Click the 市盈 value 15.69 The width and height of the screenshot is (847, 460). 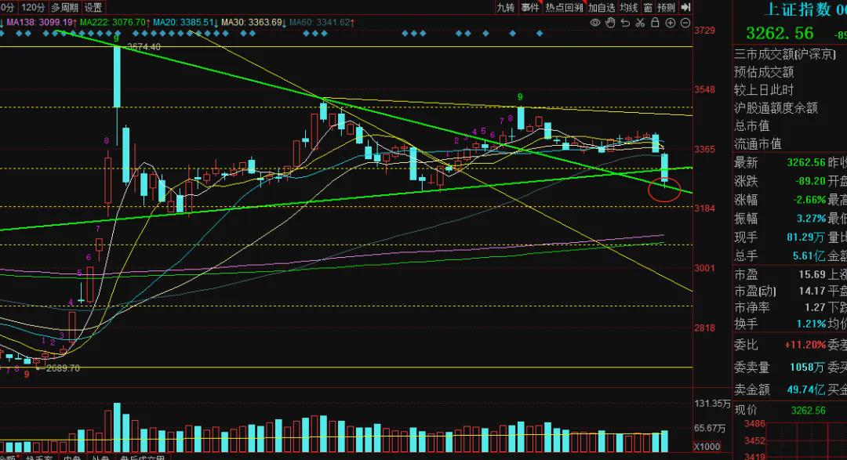click(812, 275)
